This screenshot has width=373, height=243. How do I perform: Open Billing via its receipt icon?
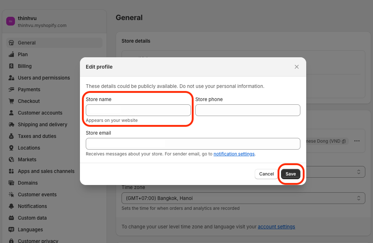pyautogui.click(x=11, y=66)
